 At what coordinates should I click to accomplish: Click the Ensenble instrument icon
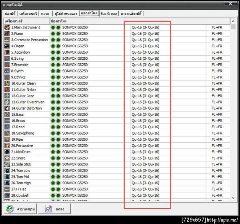[7, 65]
